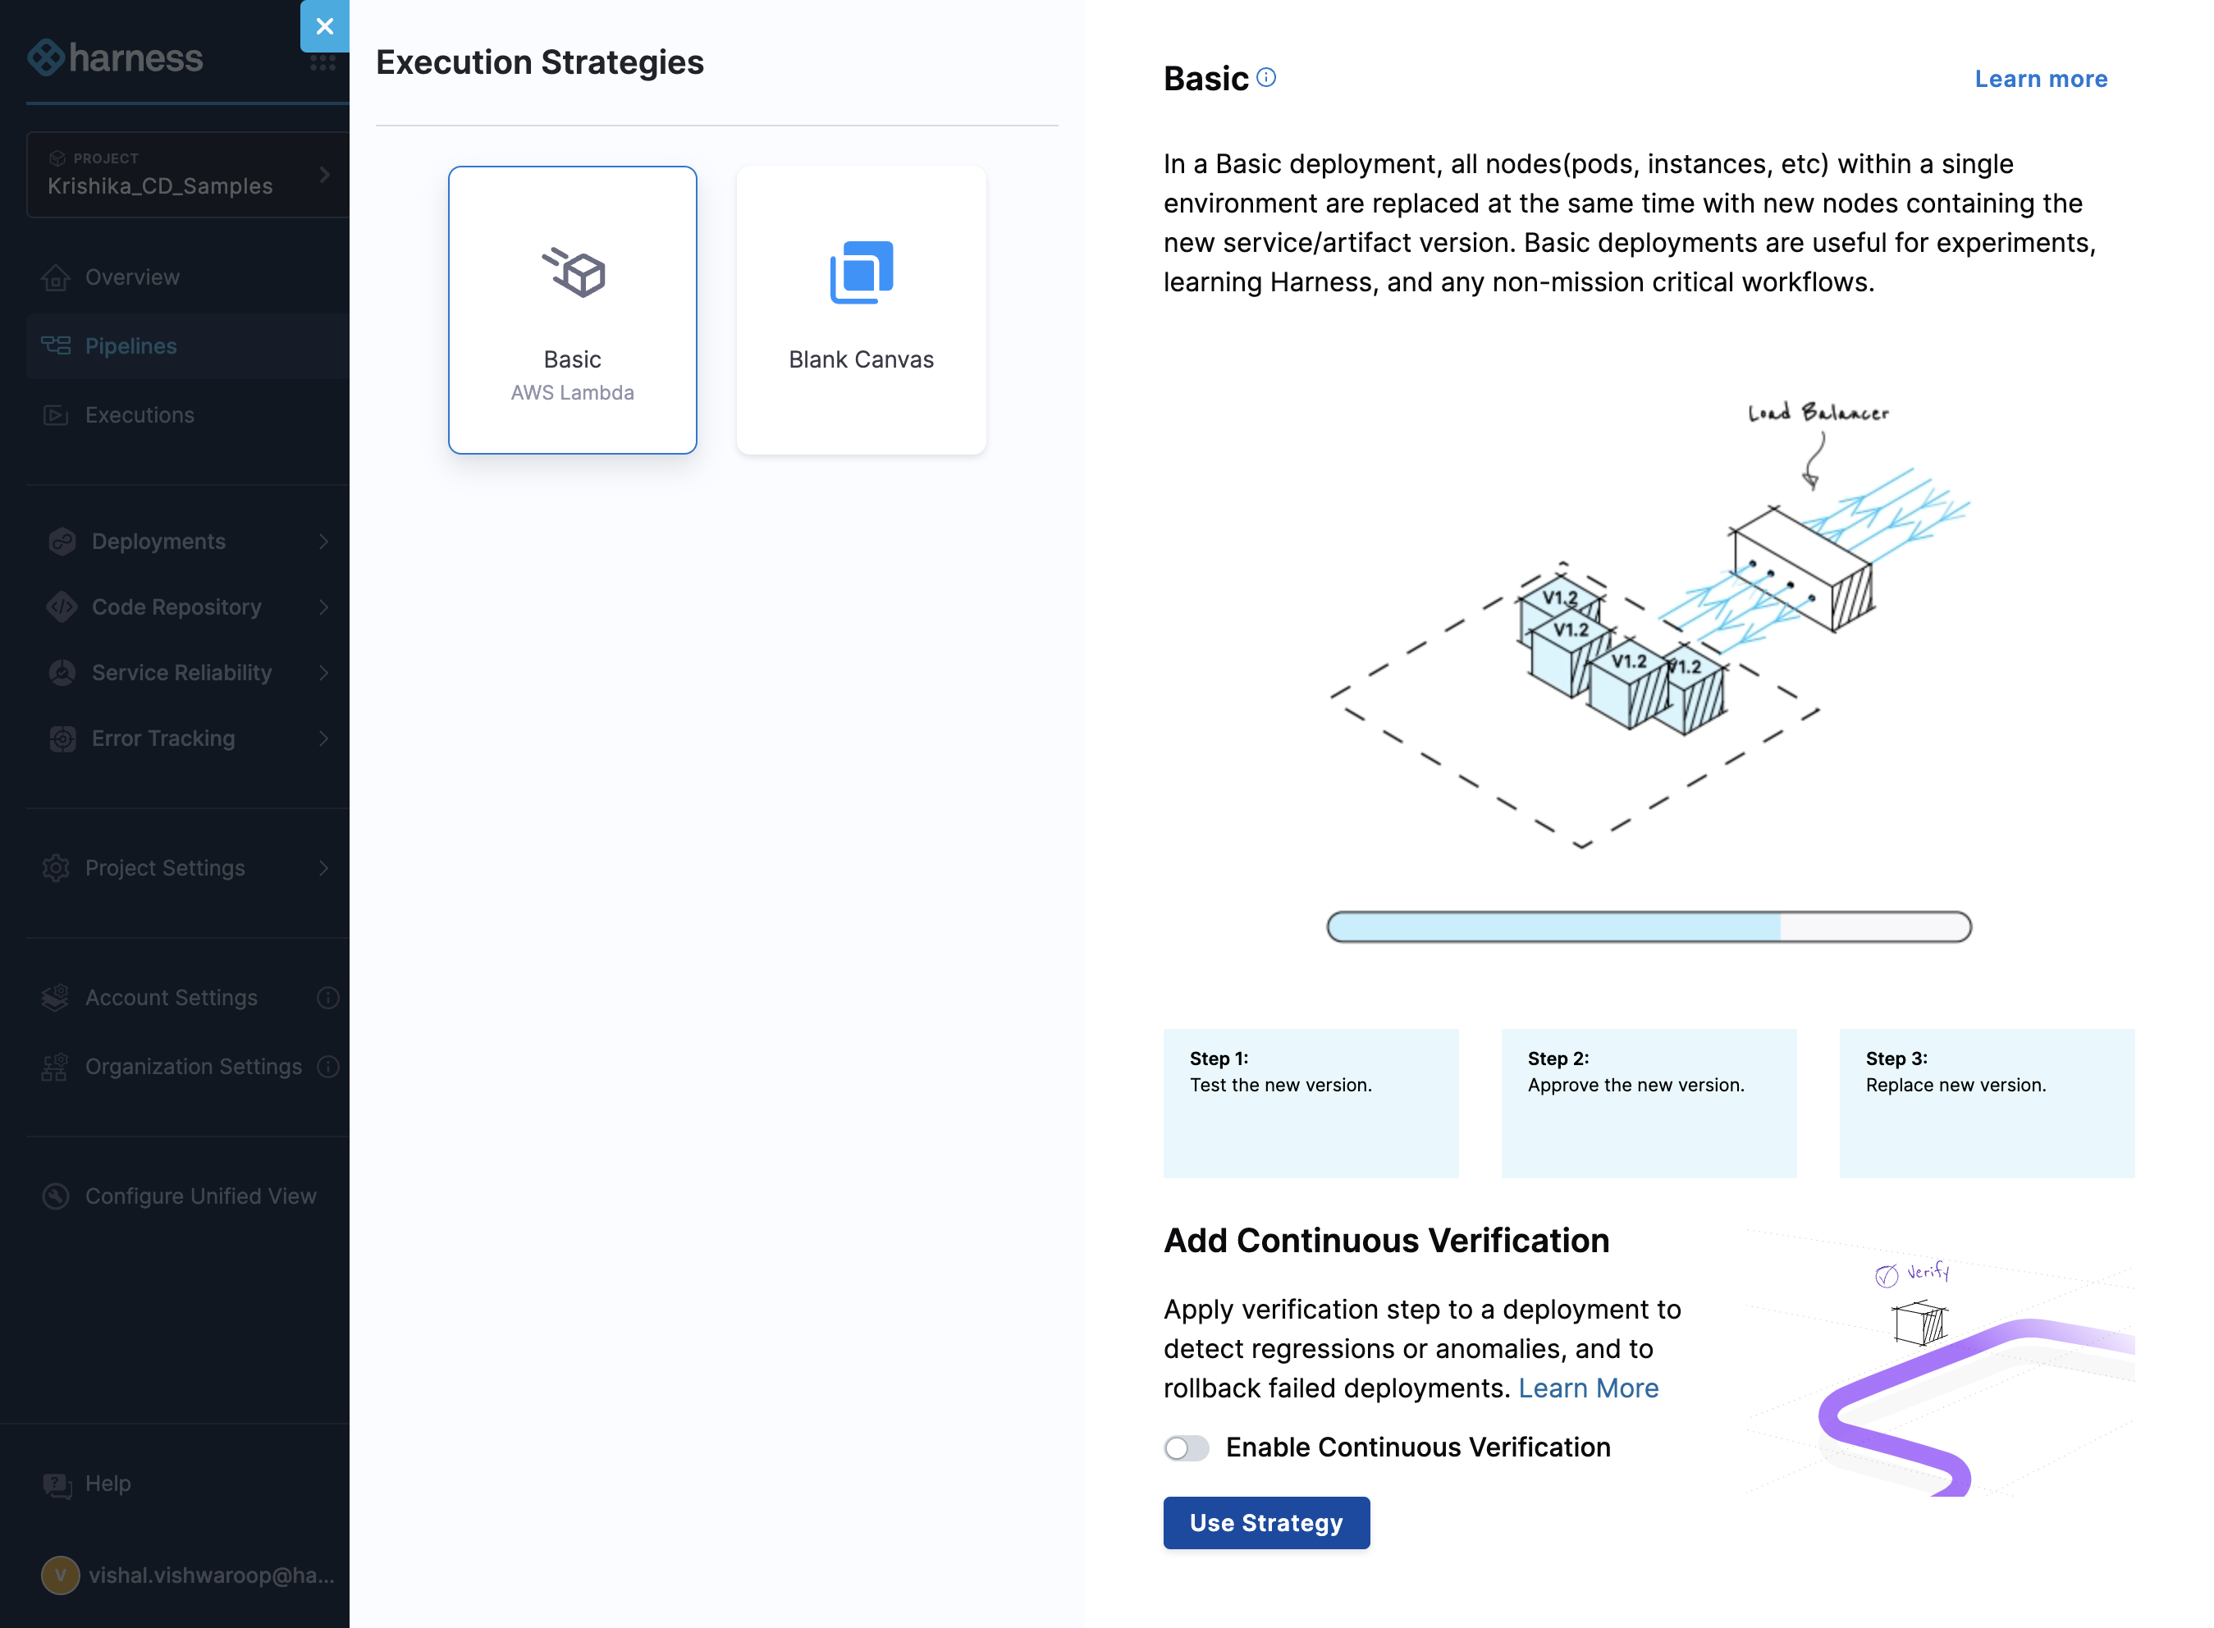Expand the Error Tracking chevron
This screenshot has height=1628, width=2214.
point(324,739)
